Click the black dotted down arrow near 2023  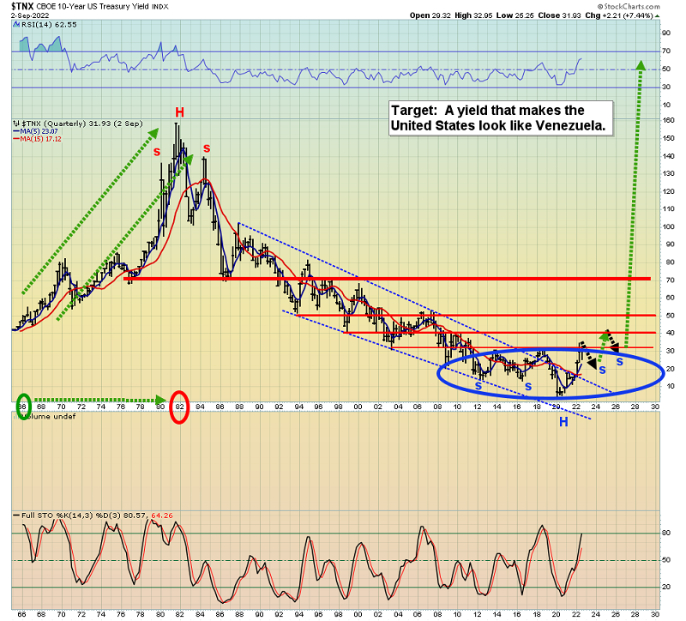click(589, 356)
